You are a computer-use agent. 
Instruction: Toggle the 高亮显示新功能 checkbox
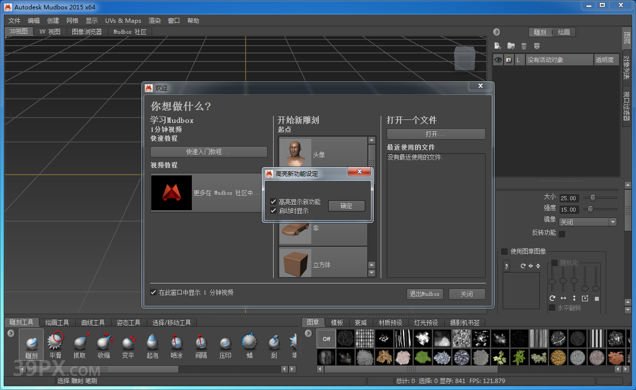pos(273,201)
